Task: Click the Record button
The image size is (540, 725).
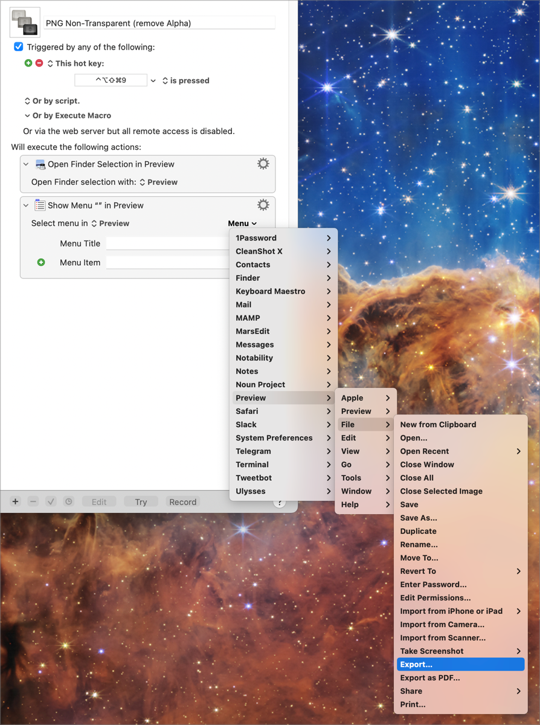Action: [182, 501]
